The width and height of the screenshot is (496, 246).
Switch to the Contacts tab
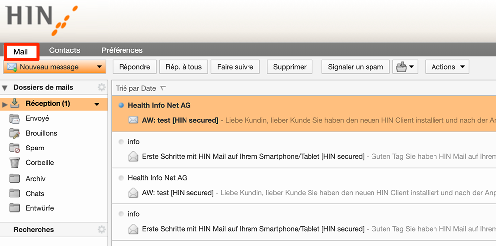tap(64, 50)
